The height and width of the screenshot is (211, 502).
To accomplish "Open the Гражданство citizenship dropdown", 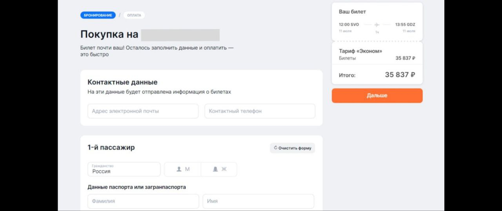I will (x=124, y=169).
